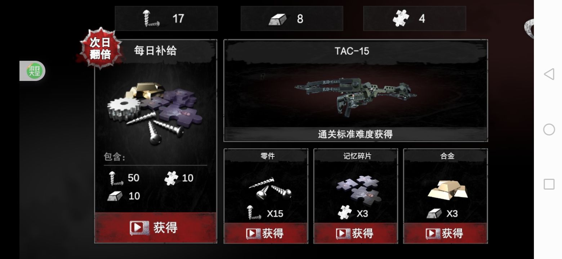Click 获得 button for 零件 X15
The image size is (562, 259).
pos(266,233)
